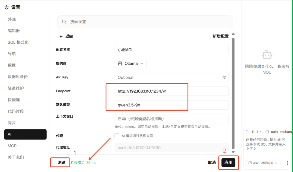Click the coin_exchange database icon
This screenshot has height=172, width=293.
point(267,132)
